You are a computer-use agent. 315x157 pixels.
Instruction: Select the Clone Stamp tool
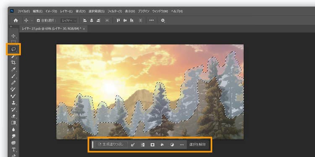tap(13, 103)
